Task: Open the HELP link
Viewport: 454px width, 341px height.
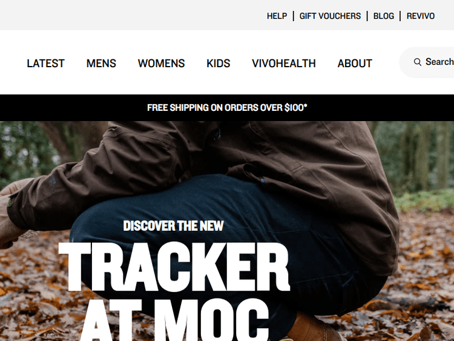Action: [x=277, y=16]
